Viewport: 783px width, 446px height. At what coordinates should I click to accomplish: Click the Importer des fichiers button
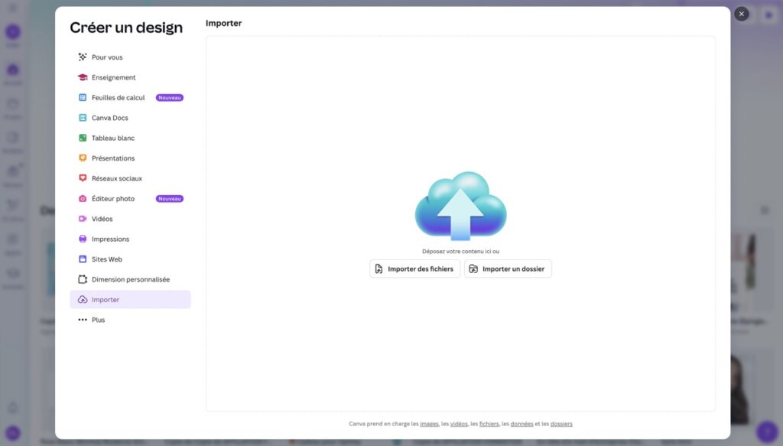414,269
